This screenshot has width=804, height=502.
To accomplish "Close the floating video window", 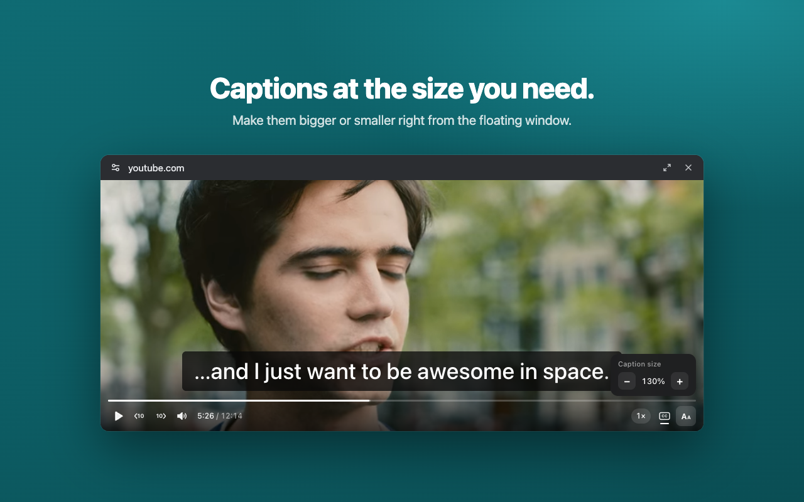I will 688,168.
